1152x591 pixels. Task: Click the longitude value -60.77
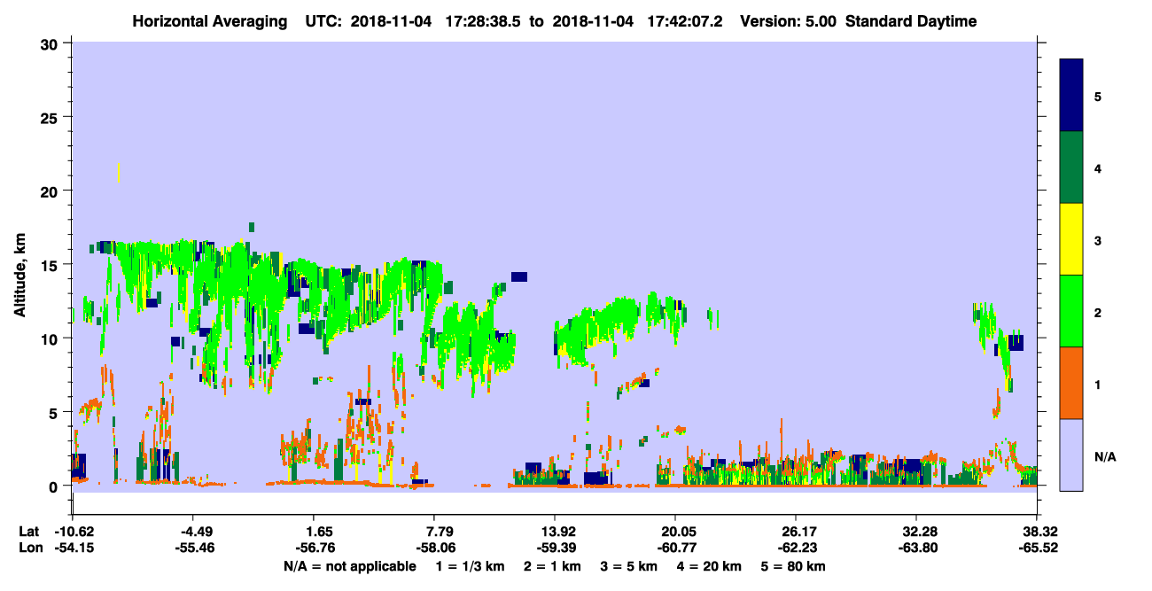tap(675, 548)
